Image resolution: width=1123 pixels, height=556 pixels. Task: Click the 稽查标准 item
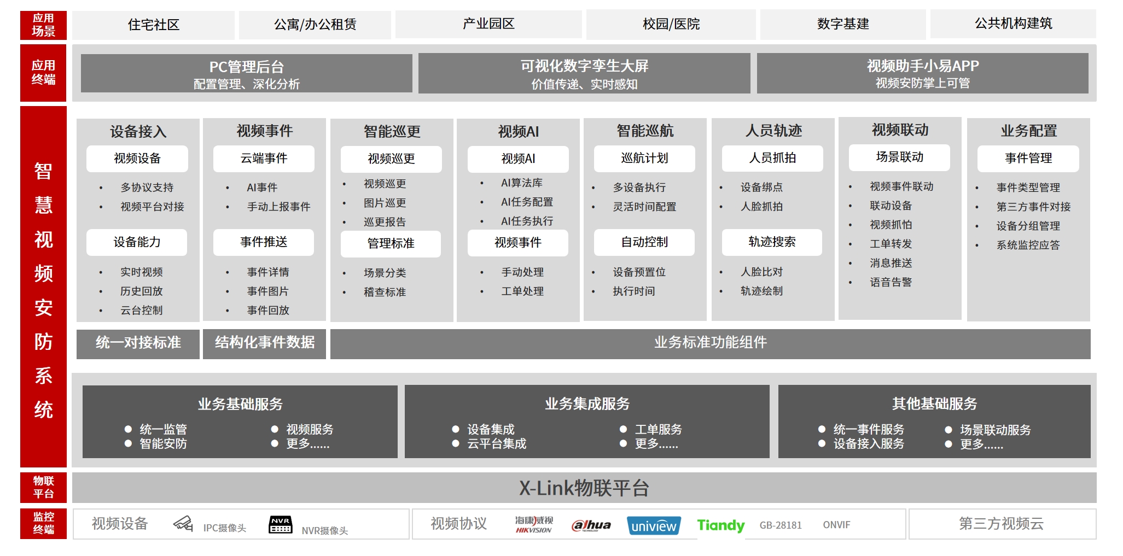pyautogui.click(x=385, y=292)
